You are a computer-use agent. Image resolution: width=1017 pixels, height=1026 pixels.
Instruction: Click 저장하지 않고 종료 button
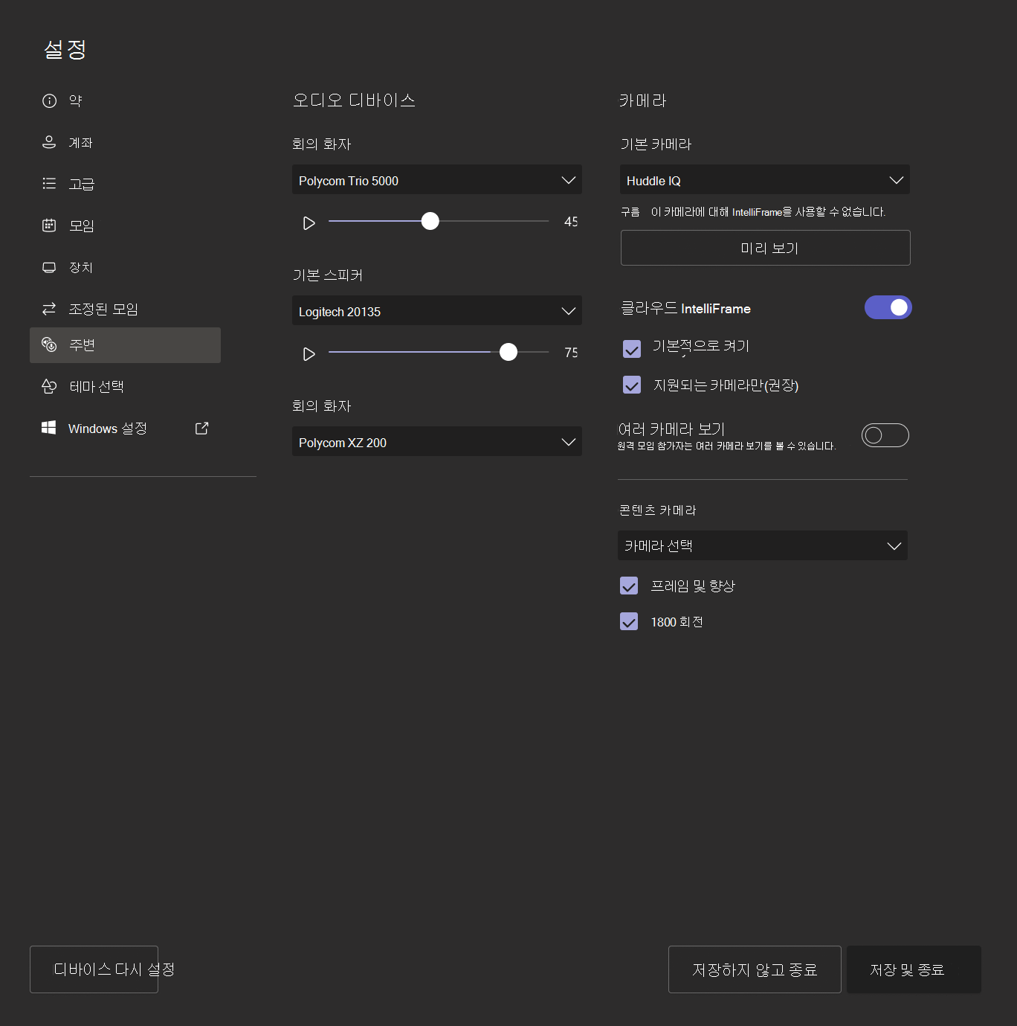755,969
